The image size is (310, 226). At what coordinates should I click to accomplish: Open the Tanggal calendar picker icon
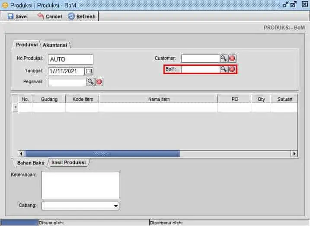tap(89, 71)
